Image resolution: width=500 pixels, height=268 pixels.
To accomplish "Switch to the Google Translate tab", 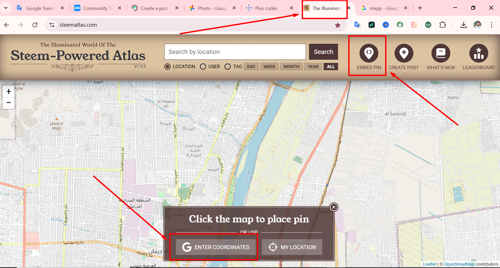I will 41,8.
